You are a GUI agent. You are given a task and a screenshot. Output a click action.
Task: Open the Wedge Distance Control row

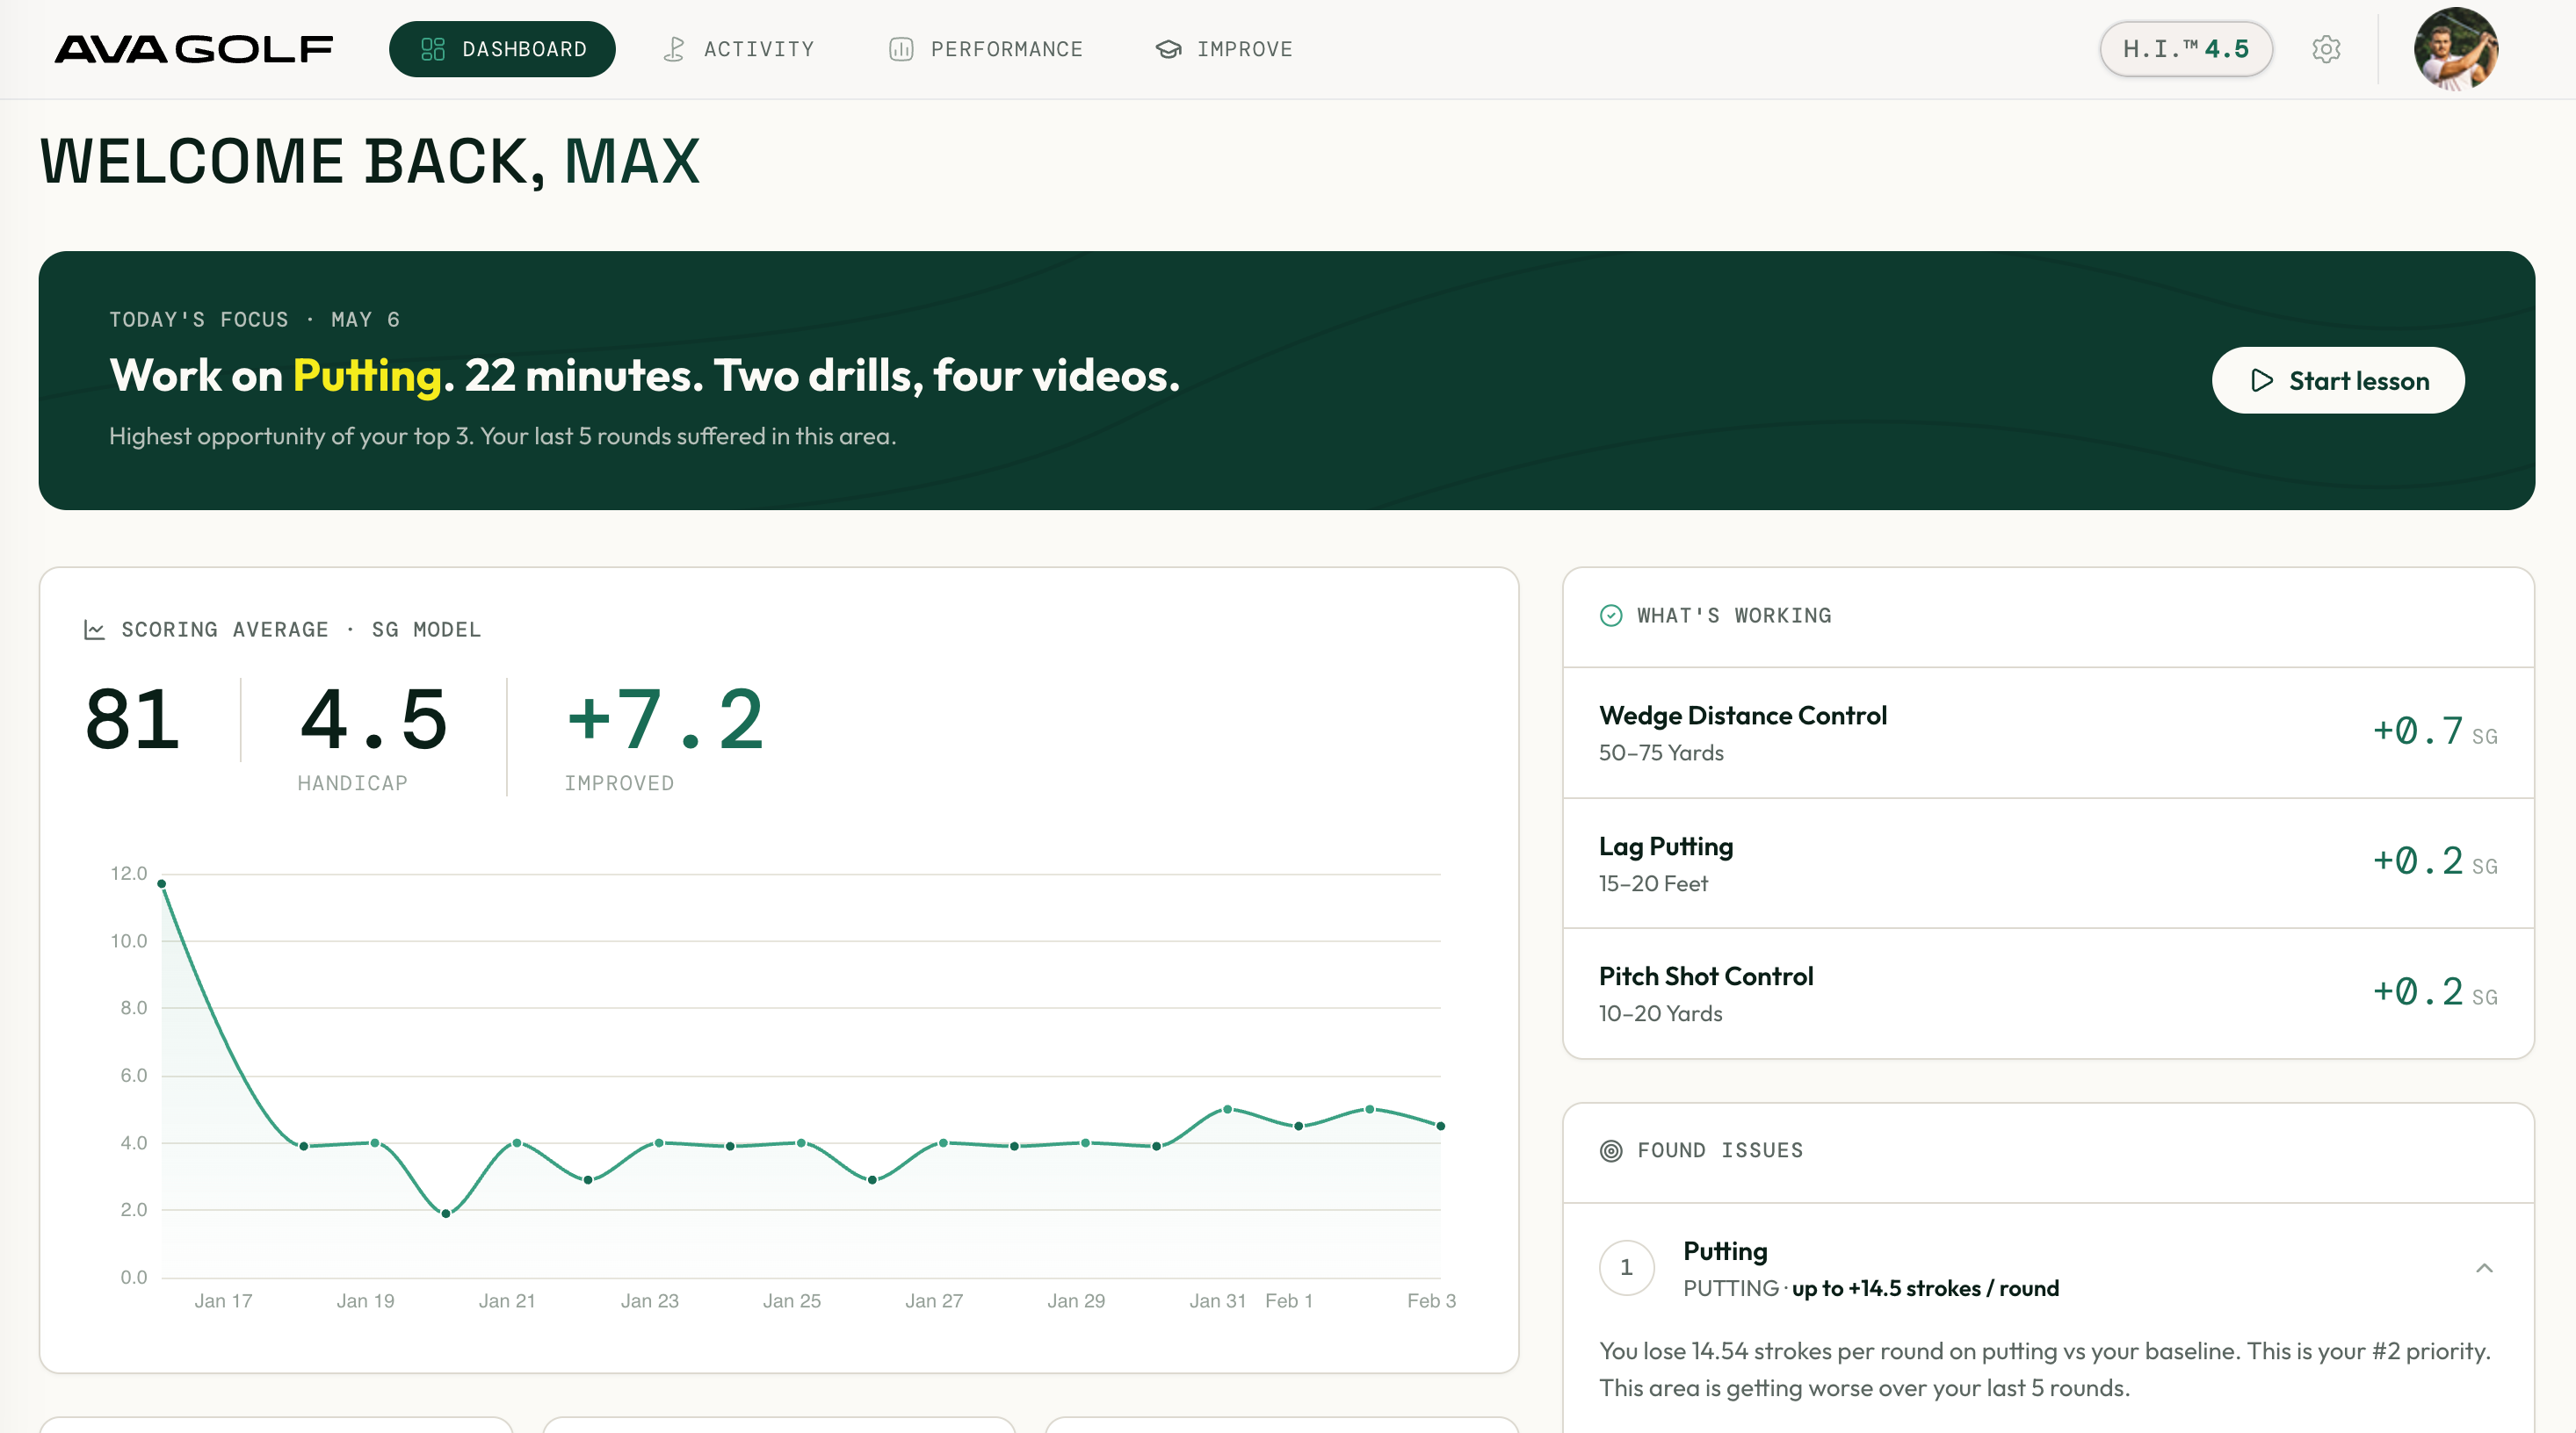tap(2048, 732)
